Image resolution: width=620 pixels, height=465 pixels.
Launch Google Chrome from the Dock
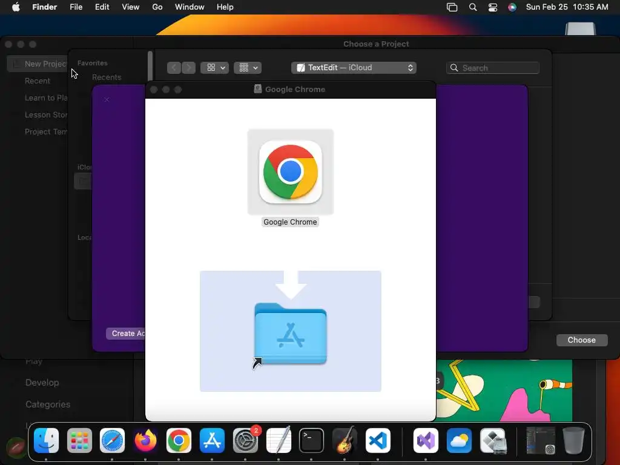179,441
